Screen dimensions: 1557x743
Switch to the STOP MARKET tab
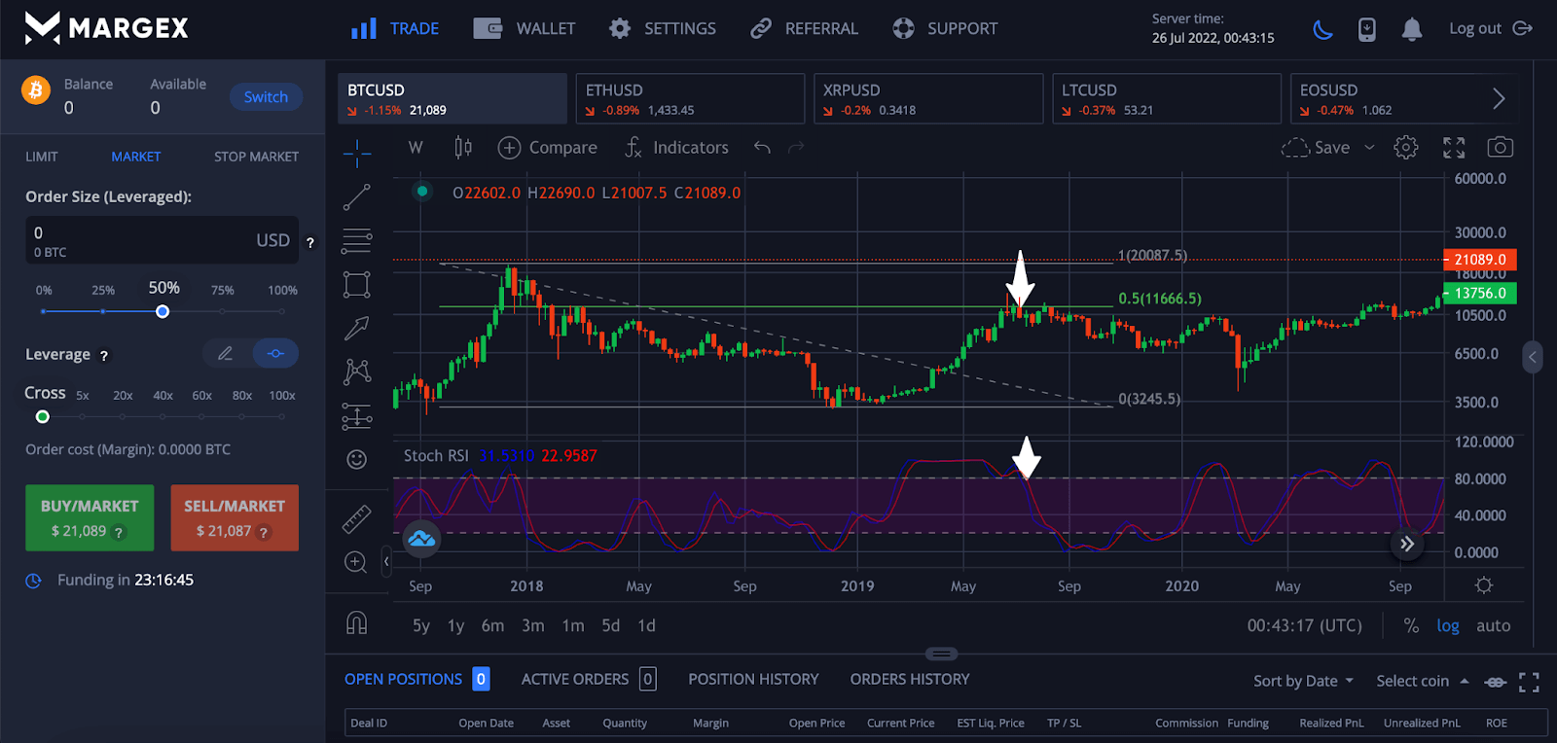pos(256,157)
